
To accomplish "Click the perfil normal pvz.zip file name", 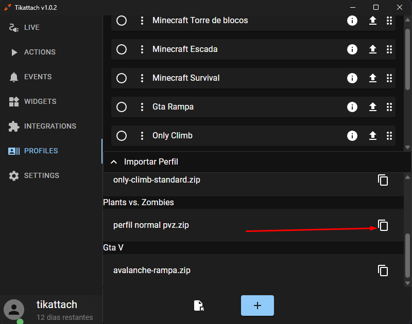I will pos(151,225).
